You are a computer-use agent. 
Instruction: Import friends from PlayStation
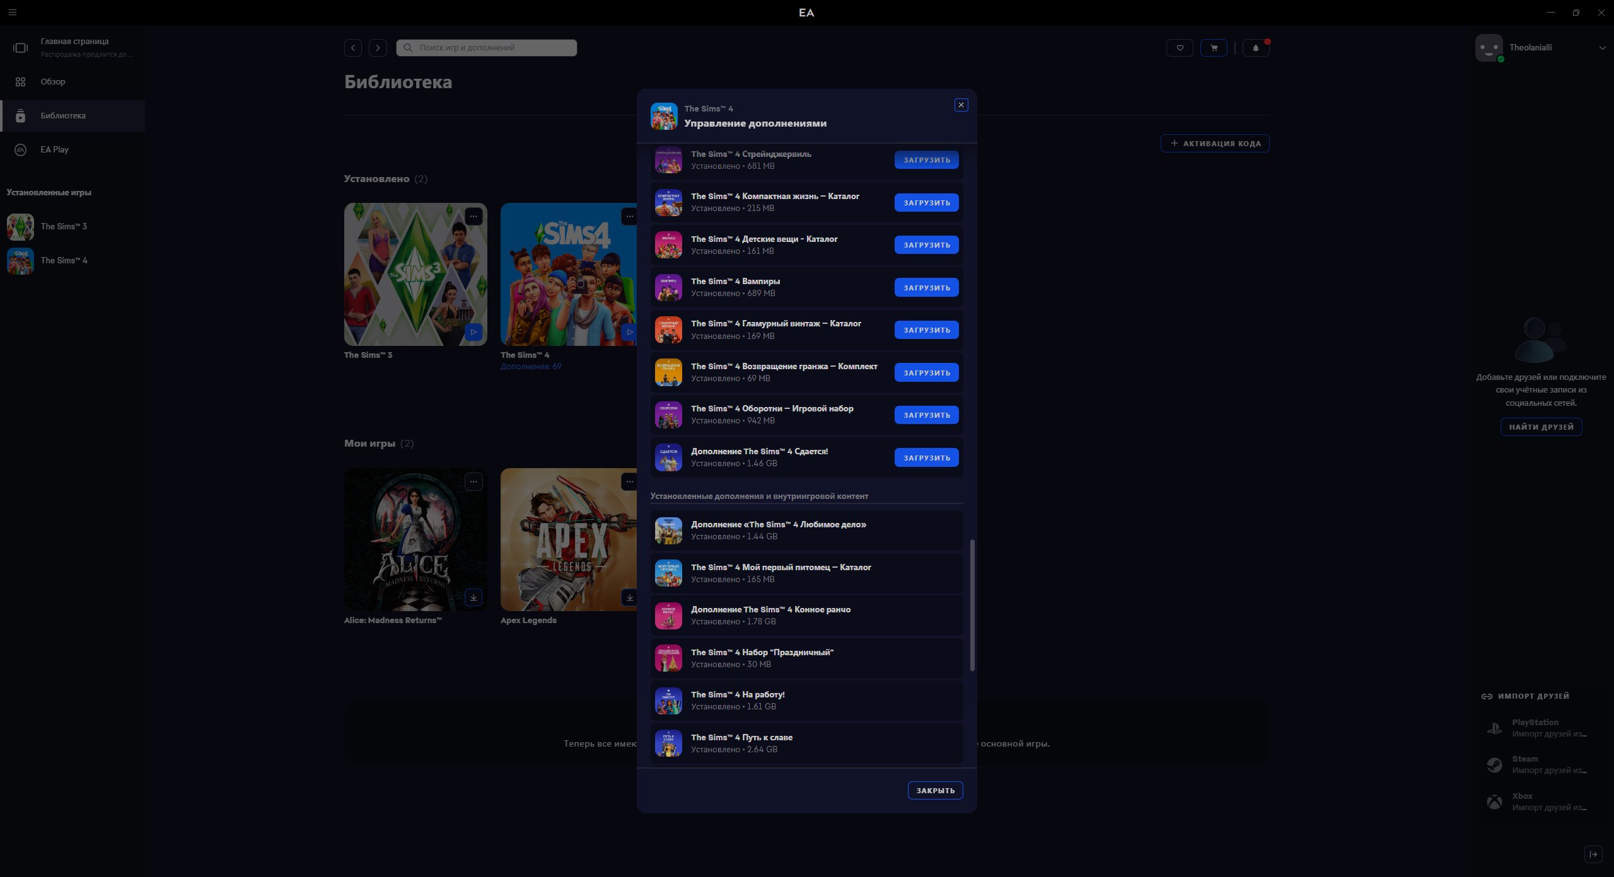coord(1538,728)
